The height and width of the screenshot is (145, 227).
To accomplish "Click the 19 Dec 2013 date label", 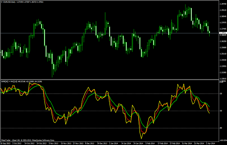I will [102, 144].
